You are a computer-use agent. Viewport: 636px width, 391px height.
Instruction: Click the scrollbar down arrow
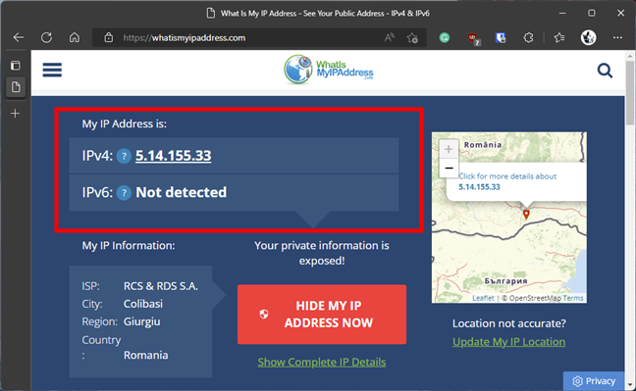[x=629, y=385]
